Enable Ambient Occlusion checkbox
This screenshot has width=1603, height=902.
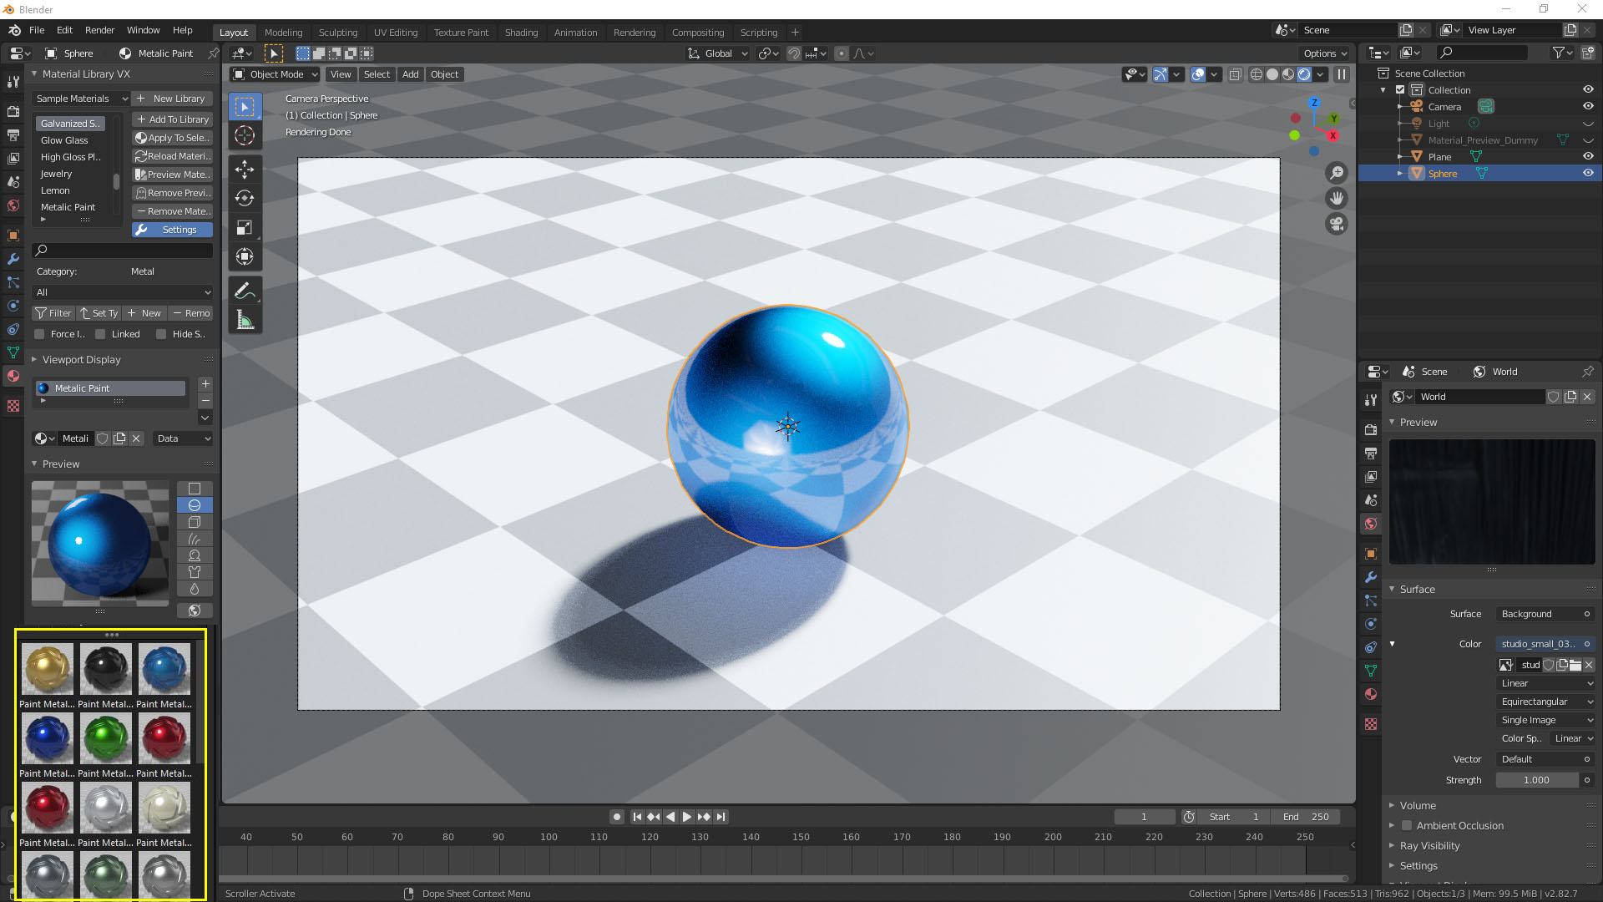[x=1407, y=825]
